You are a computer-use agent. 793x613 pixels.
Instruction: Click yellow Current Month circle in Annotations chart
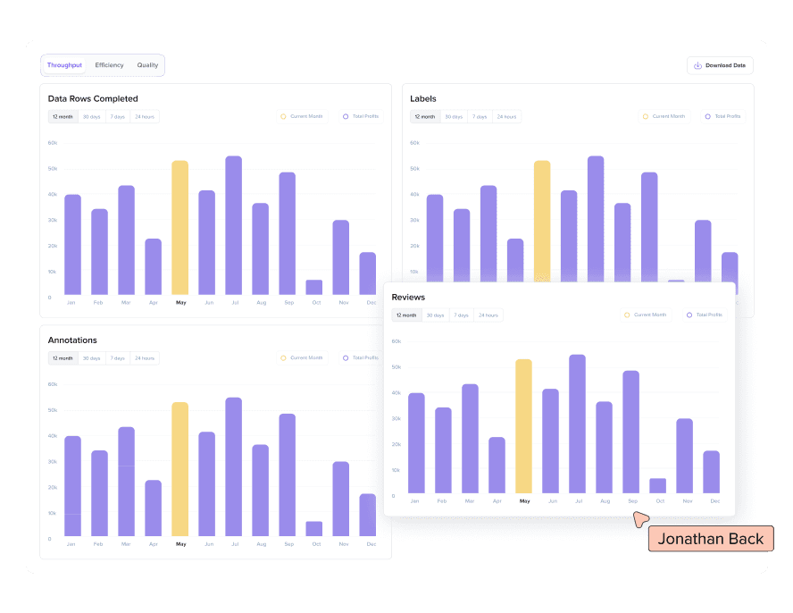pos(283,357)
